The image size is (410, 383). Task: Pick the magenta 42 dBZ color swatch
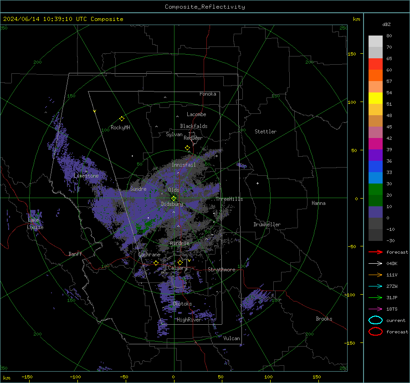click(375, 144)
